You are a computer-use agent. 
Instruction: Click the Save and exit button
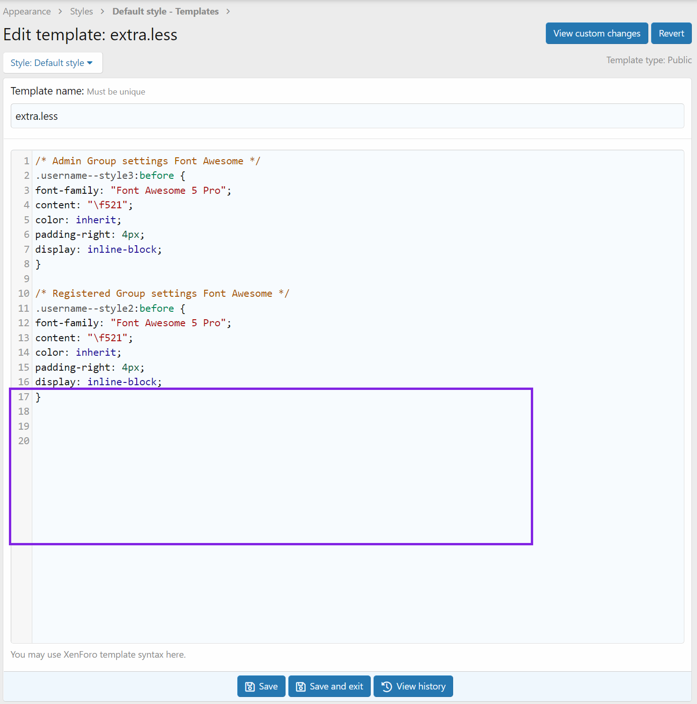[330, 686]
